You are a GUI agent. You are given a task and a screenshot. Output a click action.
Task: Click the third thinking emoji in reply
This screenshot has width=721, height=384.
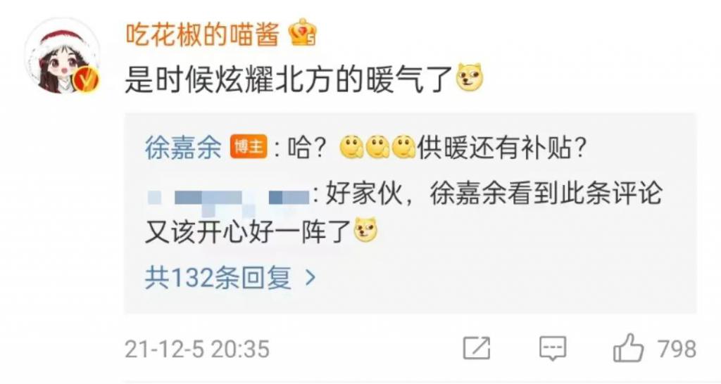point(403,148)
